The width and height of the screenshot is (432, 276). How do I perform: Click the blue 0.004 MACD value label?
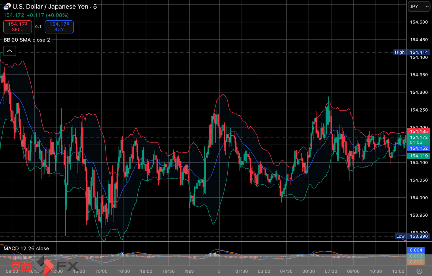pyautogui.click(x=416, y=250)
